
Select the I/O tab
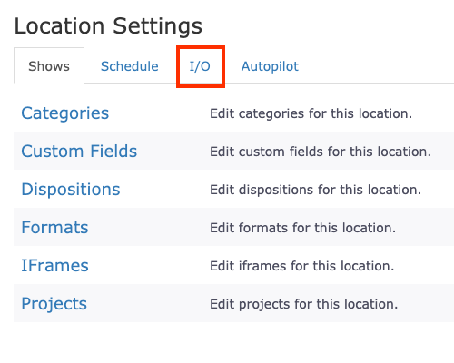(200, 66)
